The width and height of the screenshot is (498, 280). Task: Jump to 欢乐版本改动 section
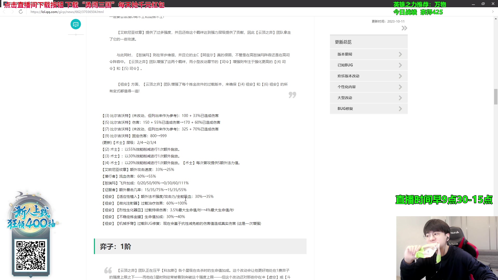[x=369, y=76]
